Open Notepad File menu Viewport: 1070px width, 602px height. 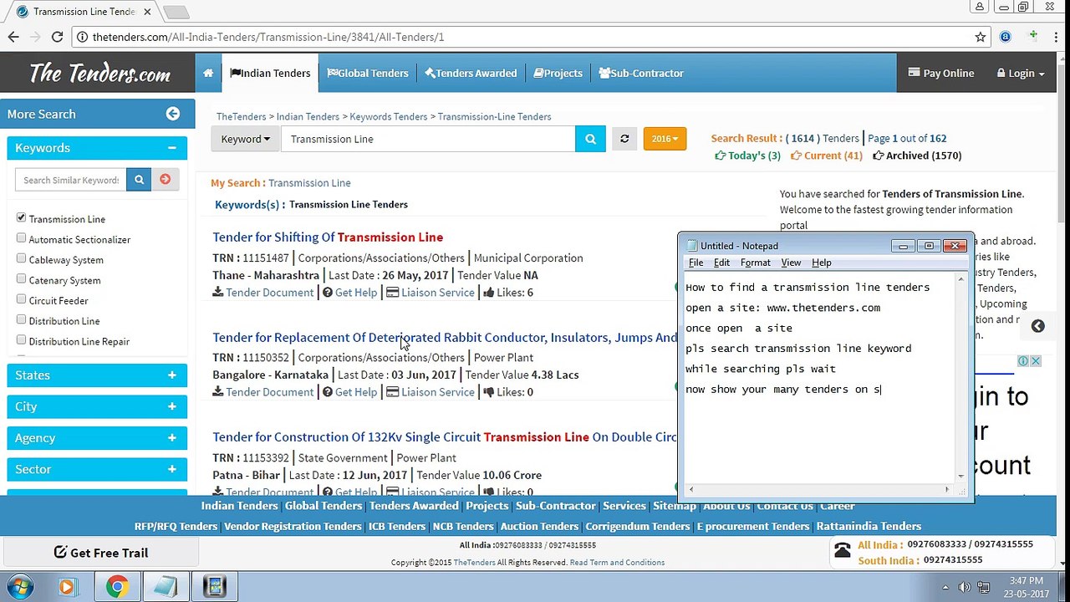click(x=695, y=263)
